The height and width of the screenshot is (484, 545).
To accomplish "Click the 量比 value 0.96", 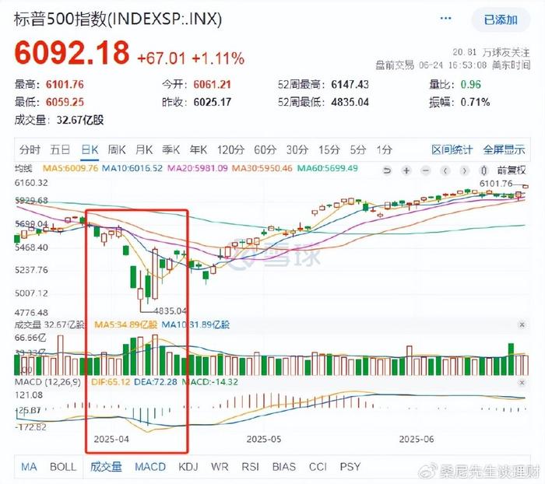I will (x=470, y=85).
